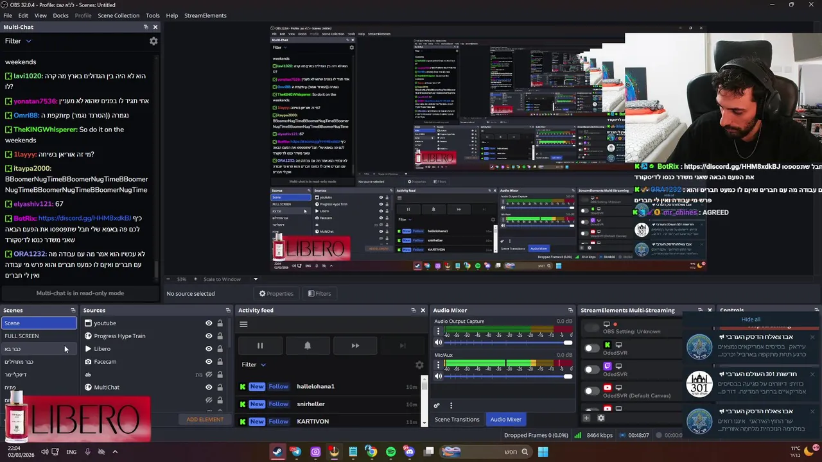Hide the youtube source
The image size is (822, 462).
pos(209,323)
